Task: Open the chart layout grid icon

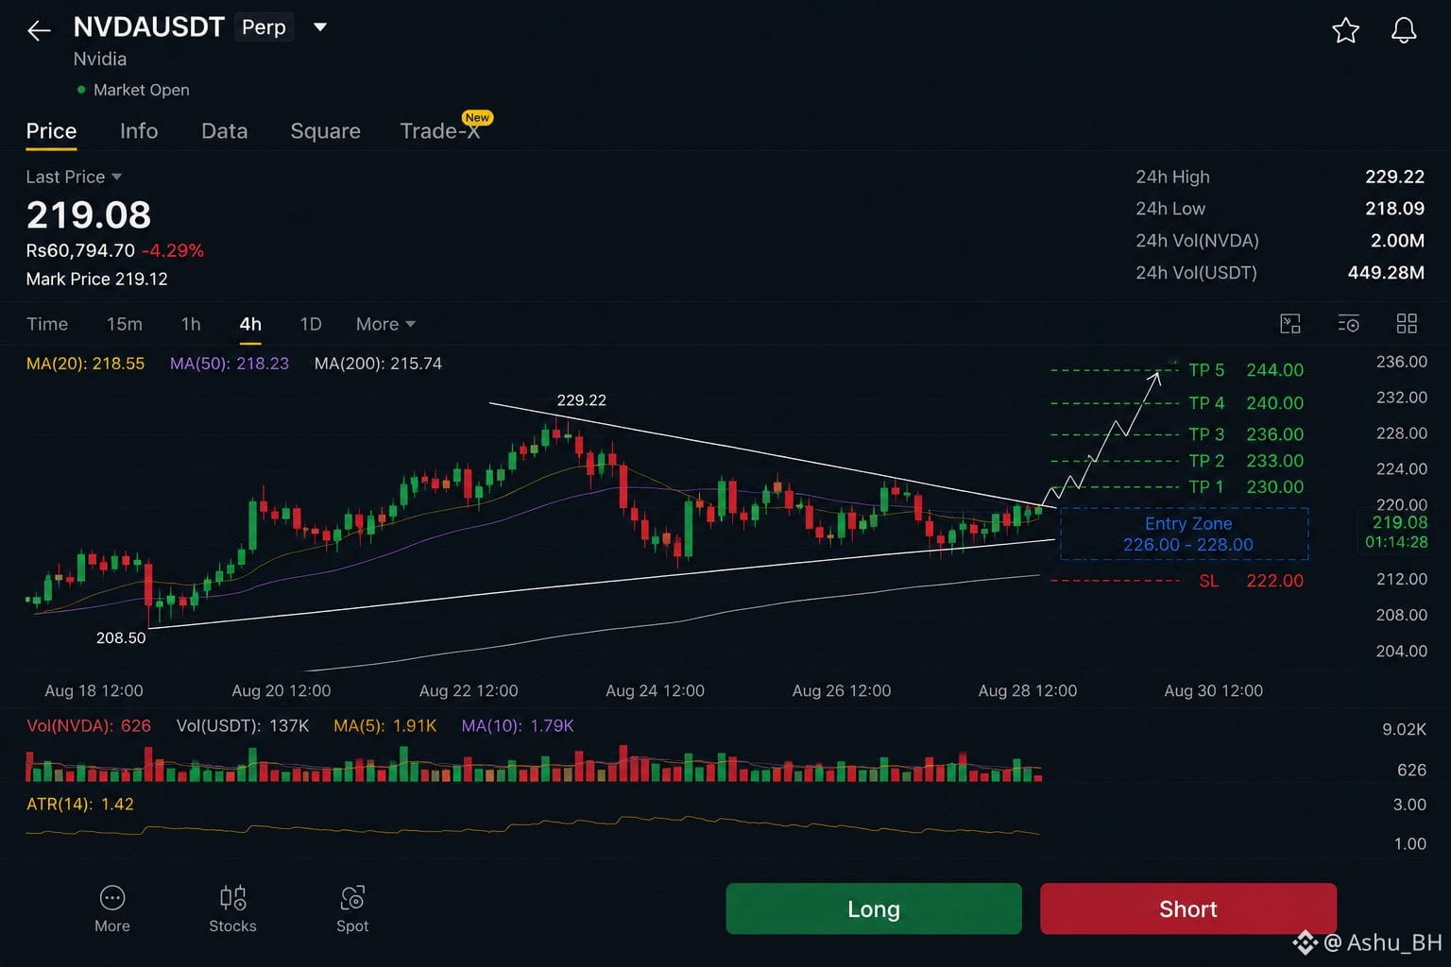Action: pyautogui.click(x=1407, y=324)
